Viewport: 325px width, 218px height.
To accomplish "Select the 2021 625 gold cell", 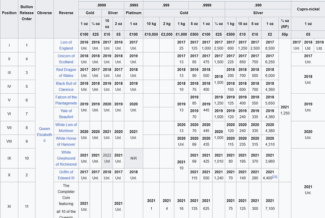I will pyautogui.click(x=206, y=205).
